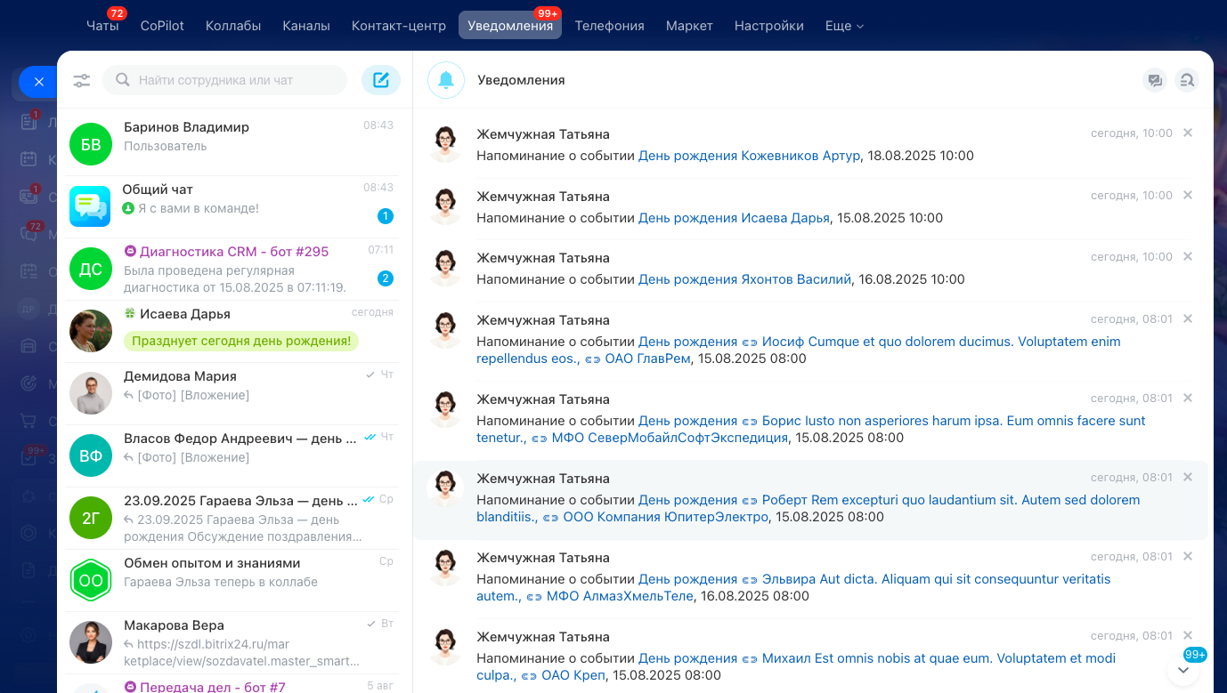Open the birthday link mentioning ООО Компания ЮпитерЭлектро
Viewport: 1227px width, 693px height.
[808, 509]
